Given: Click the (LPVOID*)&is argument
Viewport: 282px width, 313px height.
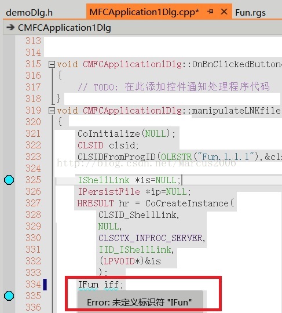Looking at the screenshot, I should (130, 261).
